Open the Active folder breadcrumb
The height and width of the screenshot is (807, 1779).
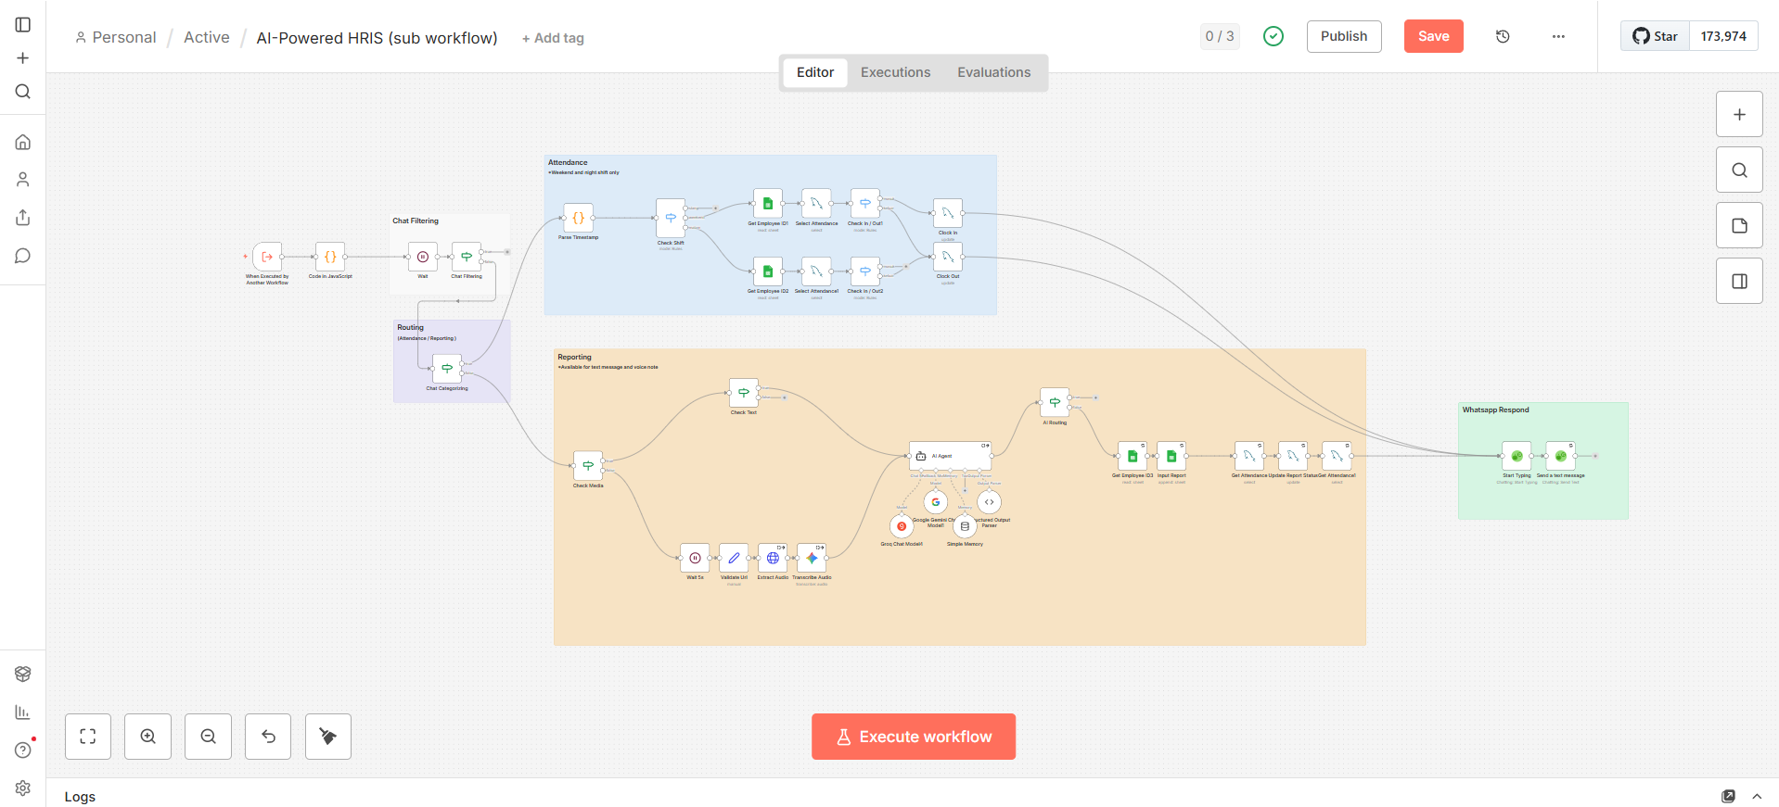(x=207, y=37)
